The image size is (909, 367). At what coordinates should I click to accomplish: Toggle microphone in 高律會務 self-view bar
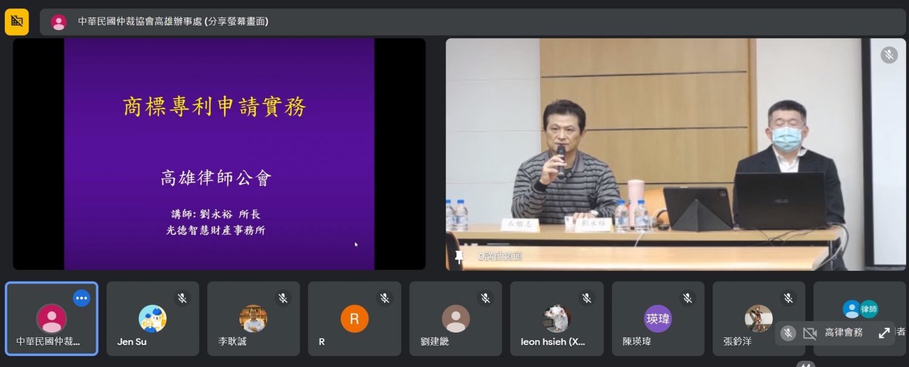[x=788, y=333]
